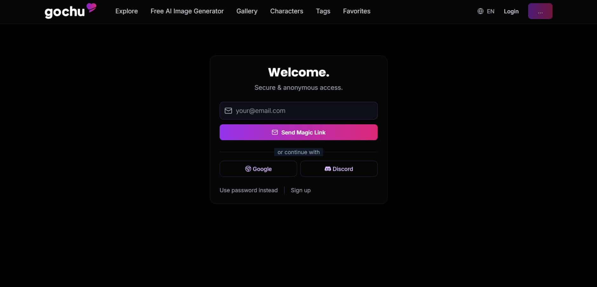Click the Sign up link
The image size is (597, 287).
point(301,190)
